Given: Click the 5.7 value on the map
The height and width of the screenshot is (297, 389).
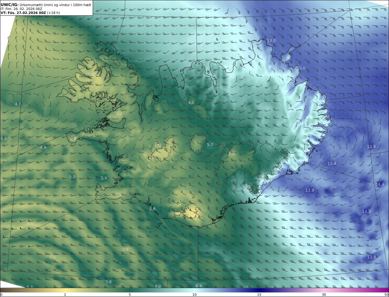Looking at the screenshot, I should pyautogui.click(x=210, y=145).
